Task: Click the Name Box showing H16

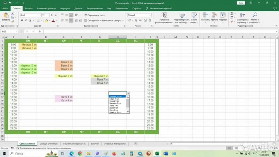Action: coord(10,31)
